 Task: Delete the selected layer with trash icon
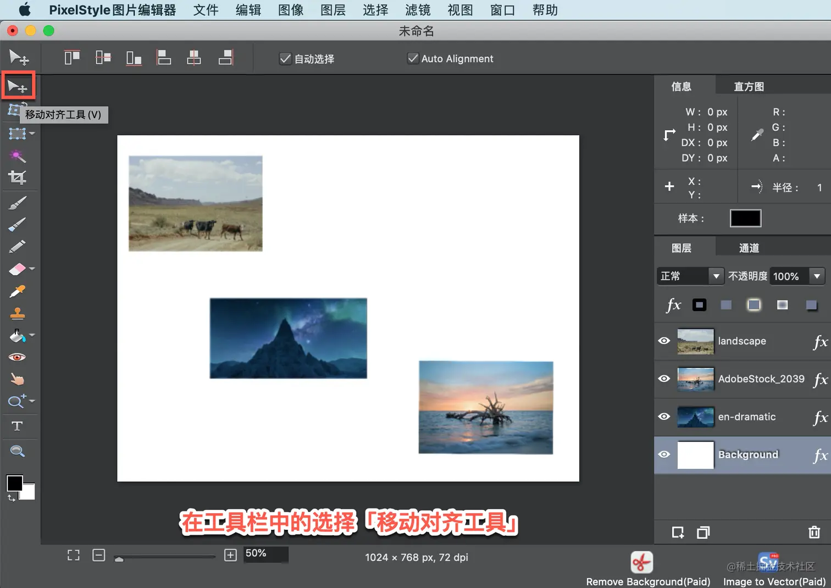[814, 532]
